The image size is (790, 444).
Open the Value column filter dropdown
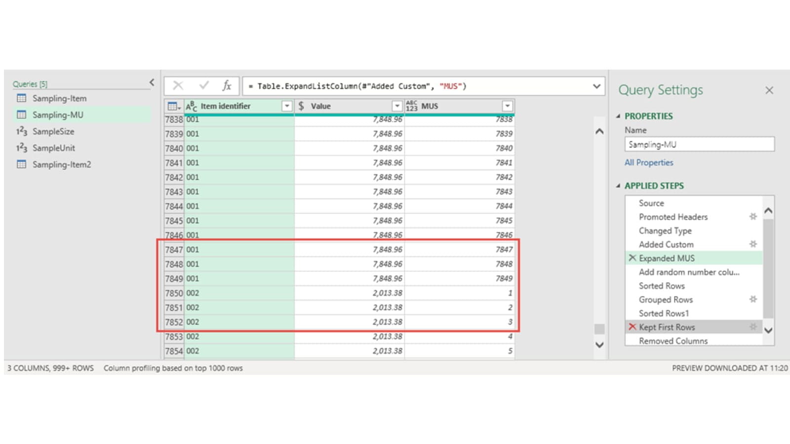(397, 106)
